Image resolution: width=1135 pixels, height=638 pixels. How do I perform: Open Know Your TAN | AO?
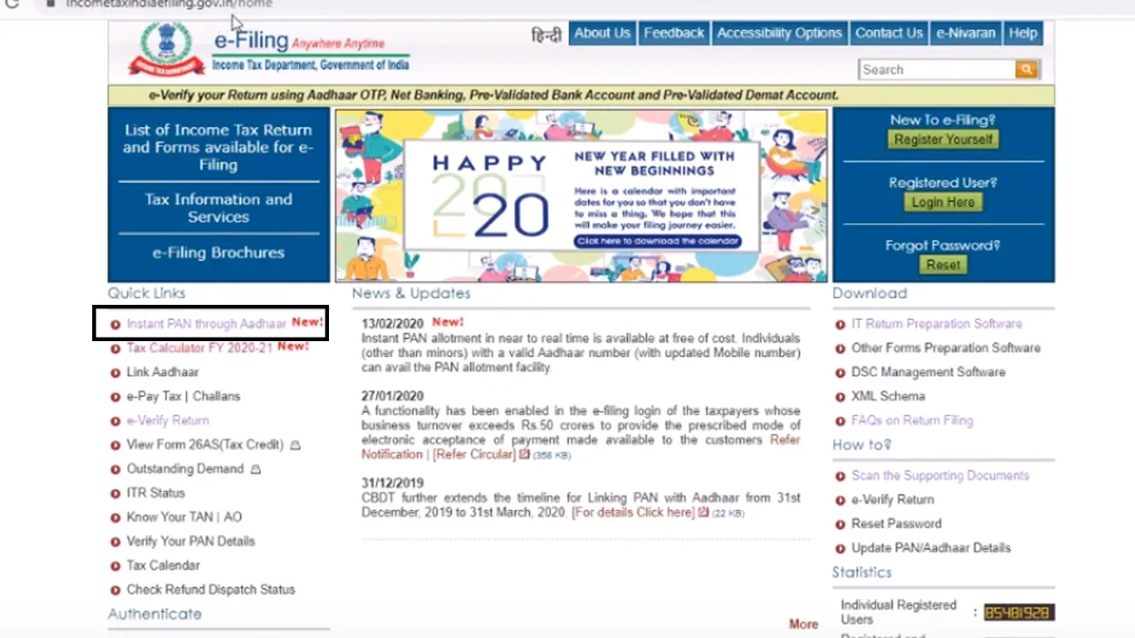[184, 517]
